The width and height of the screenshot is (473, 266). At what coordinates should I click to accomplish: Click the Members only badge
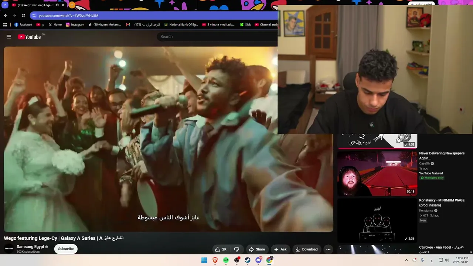point(432,178)
